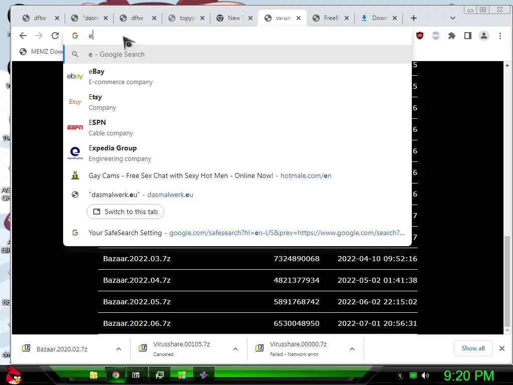Click the colorful squares taskbar icon

click(181, 375)
